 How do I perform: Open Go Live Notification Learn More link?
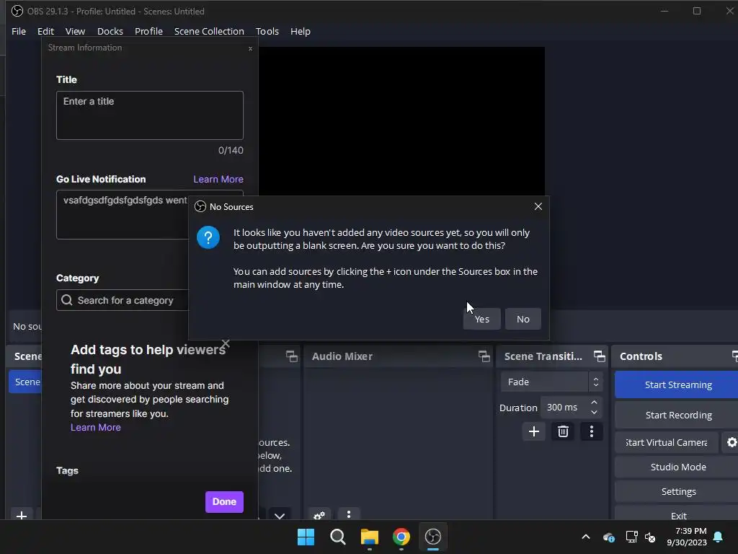click(x=218, y=179)
